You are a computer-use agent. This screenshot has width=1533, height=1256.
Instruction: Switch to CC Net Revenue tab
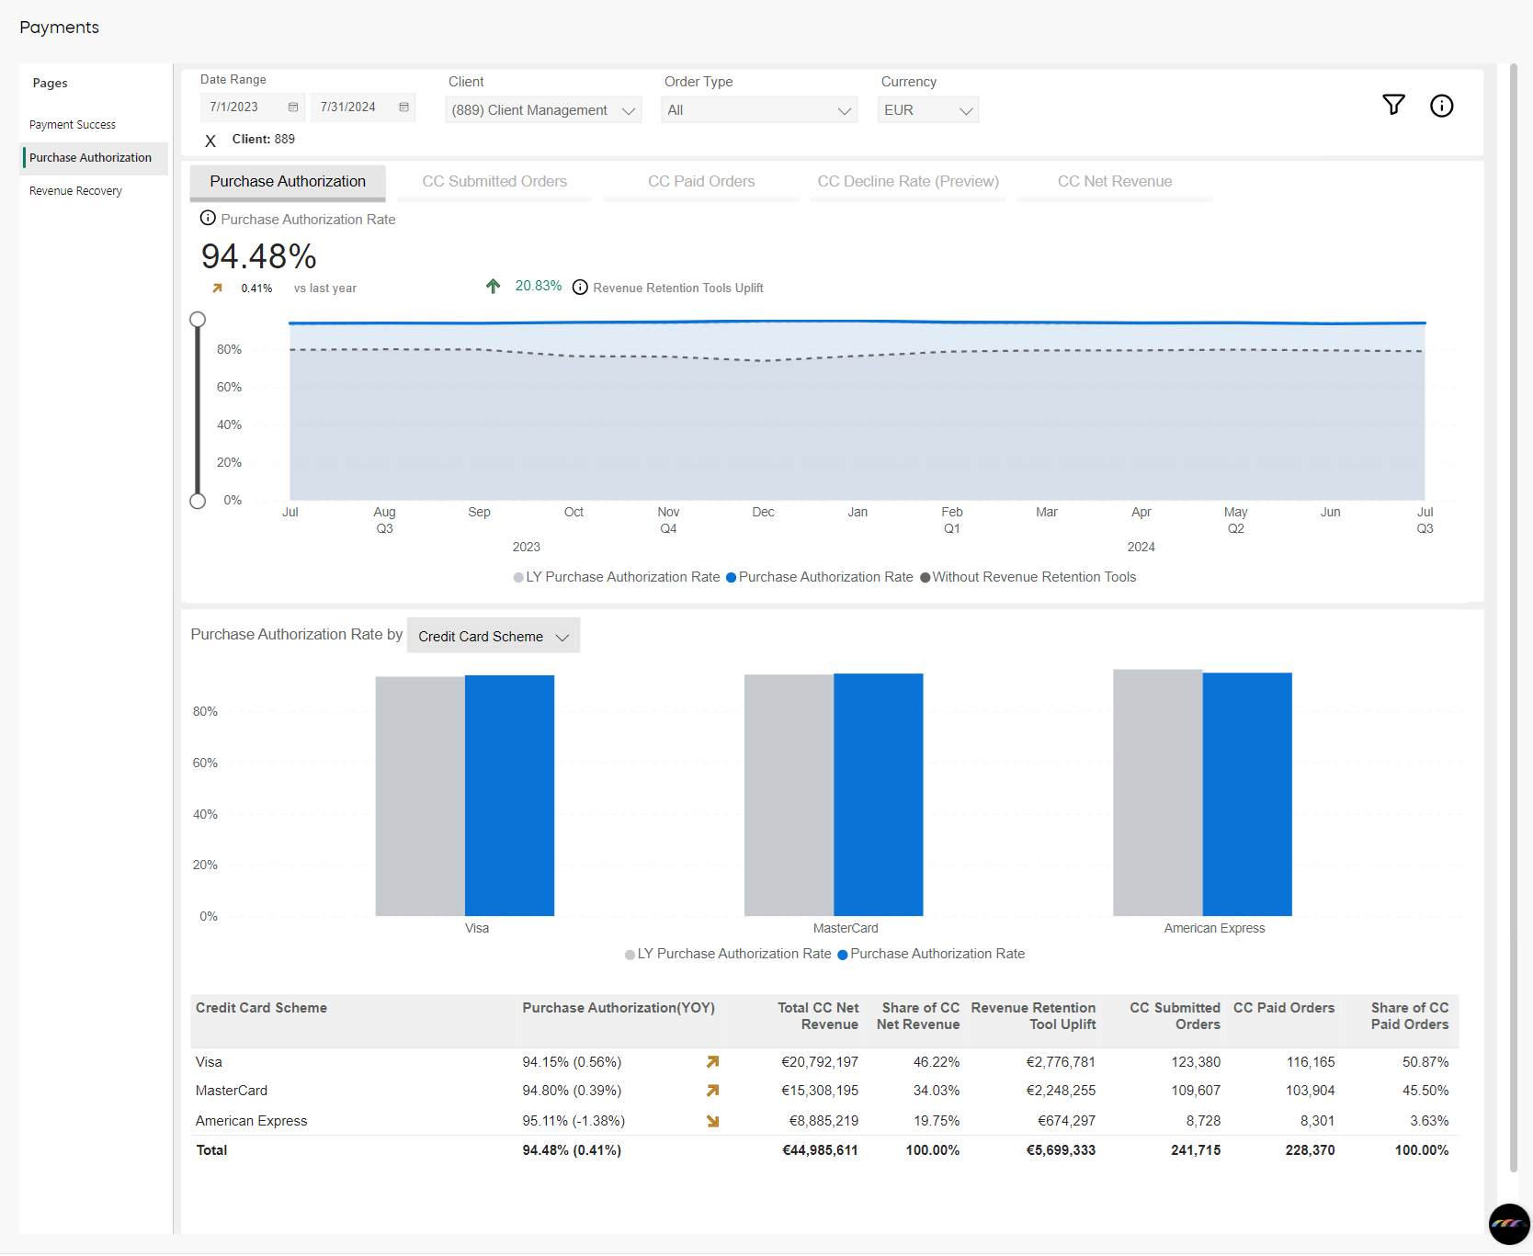(1115, 182)
